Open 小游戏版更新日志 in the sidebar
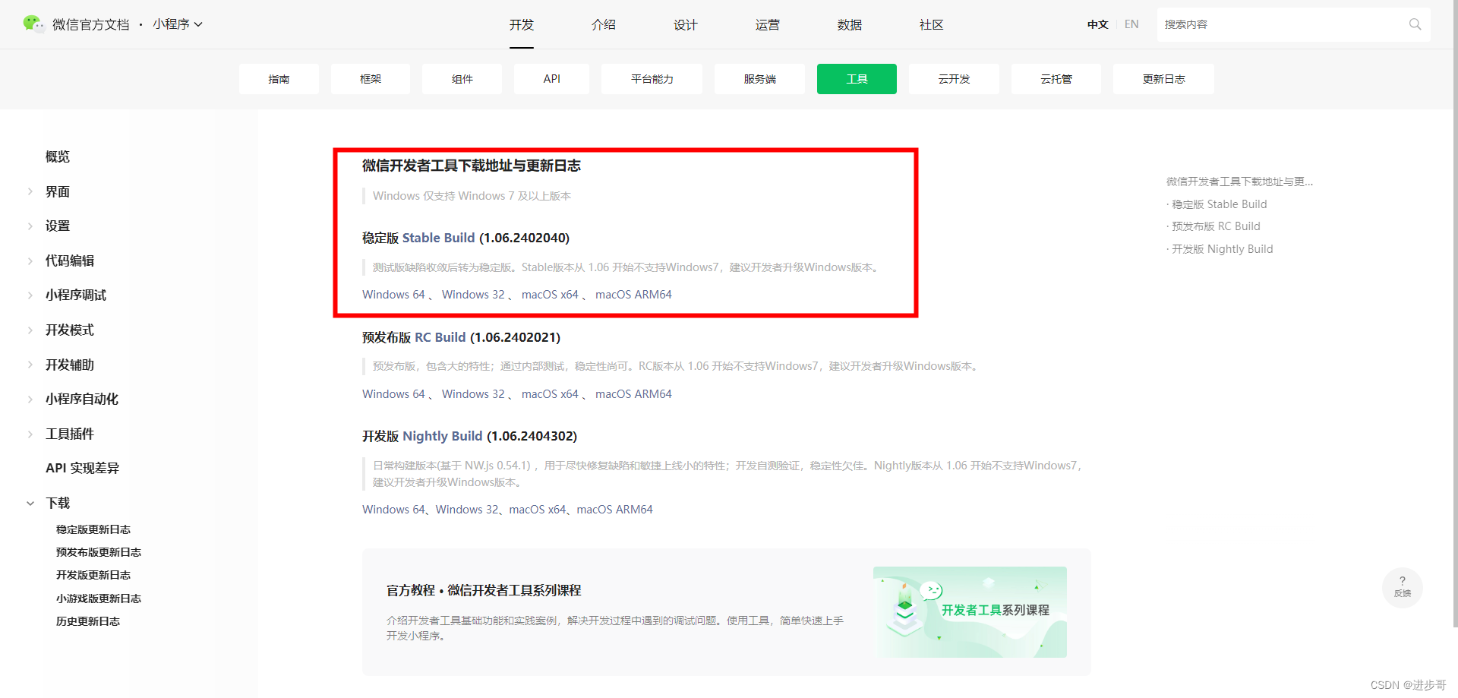 coord(99,599)
